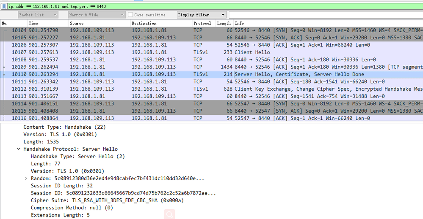
Task: Expand the Random field node
Action: coord(26,178)
